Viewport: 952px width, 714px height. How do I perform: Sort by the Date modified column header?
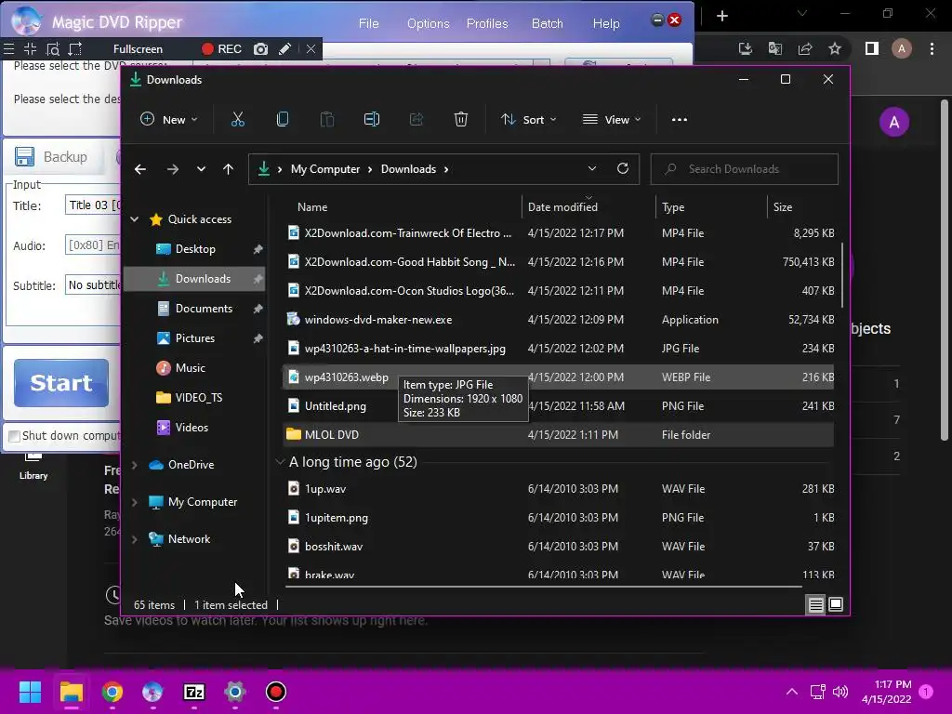point(588,207)
